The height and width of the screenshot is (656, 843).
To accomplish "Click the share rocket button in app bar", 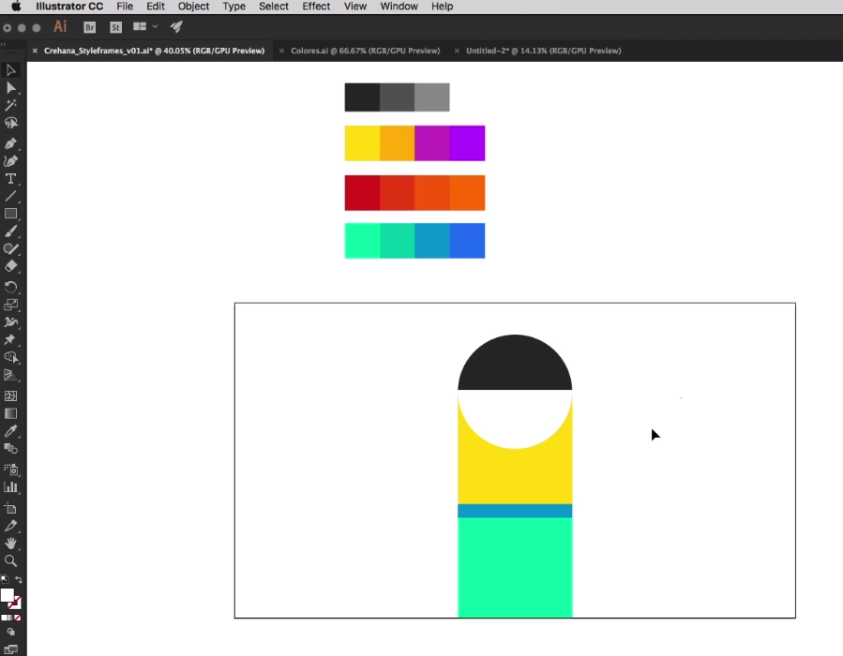I will coord(175,26).
